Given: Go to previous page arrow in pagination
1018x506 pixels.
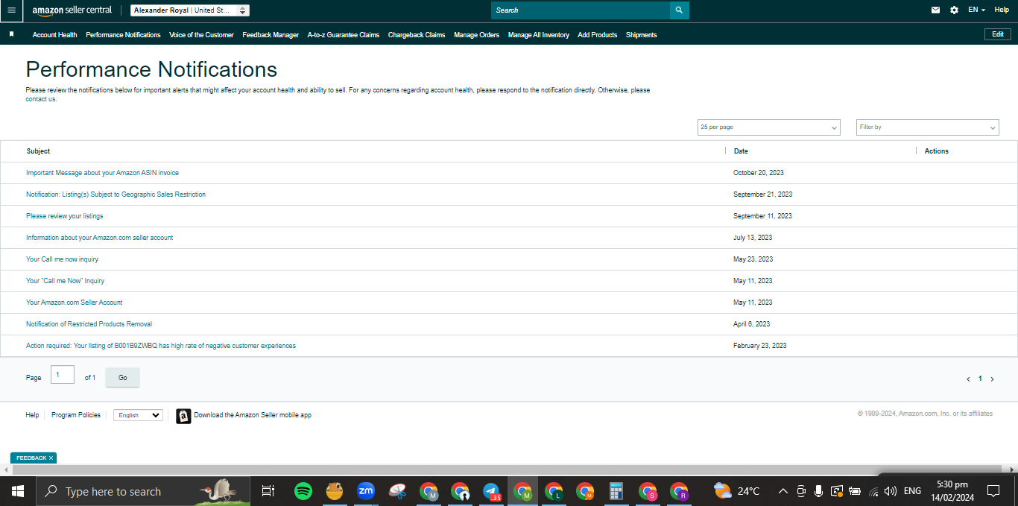Looking at the screenshot, I should tap(968, 379).
